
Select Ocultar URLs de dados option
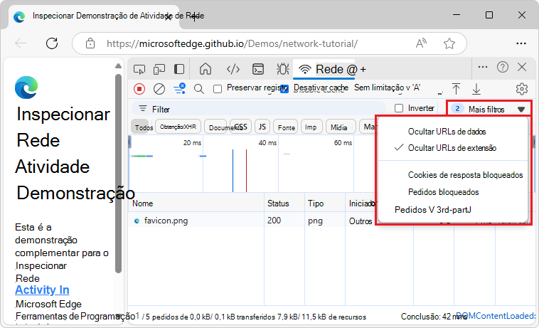(x=447, y=132)
